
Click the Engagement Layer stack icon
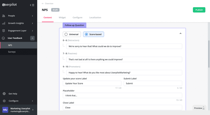[x=4, y=31]
